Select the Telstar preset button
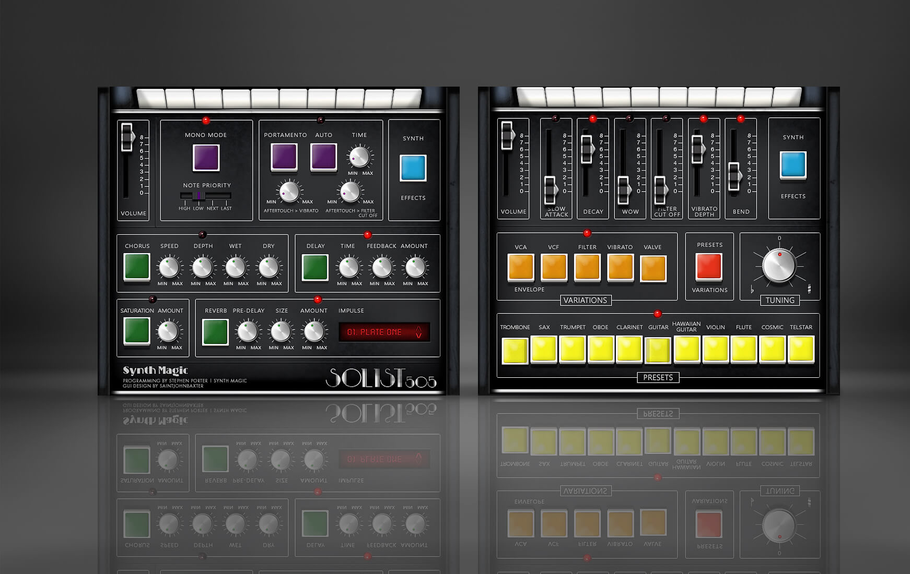Viewport: 910px width, 574px height. 801,349
